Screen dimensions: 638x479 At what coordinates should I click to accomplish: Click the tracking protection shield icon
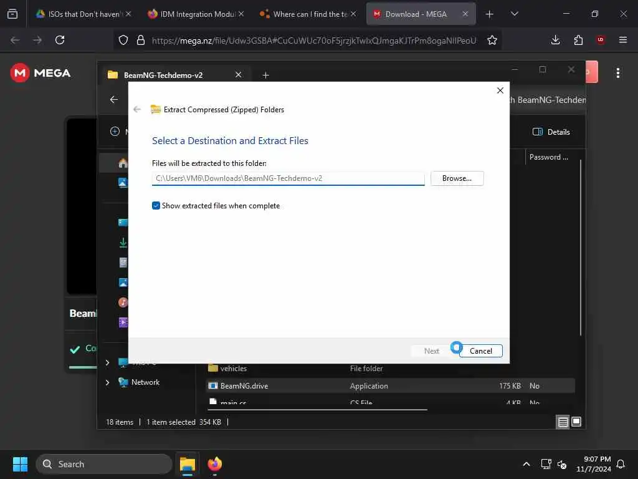[123, 40]
